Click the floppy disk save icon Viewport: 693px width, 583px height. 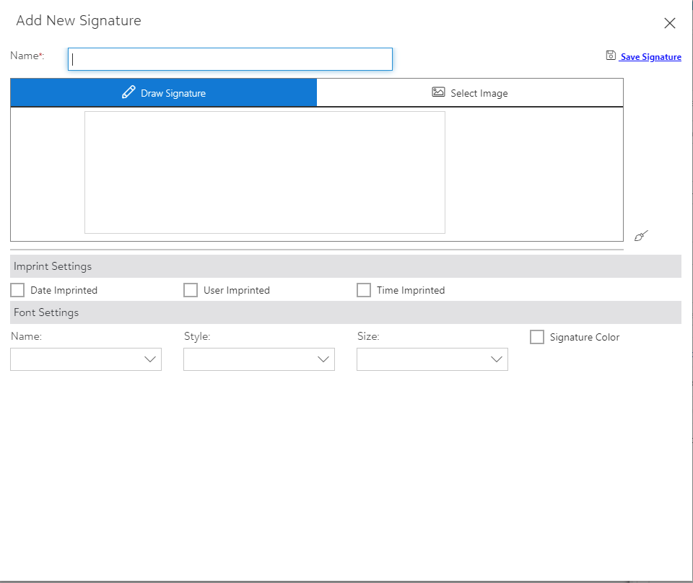611,56
